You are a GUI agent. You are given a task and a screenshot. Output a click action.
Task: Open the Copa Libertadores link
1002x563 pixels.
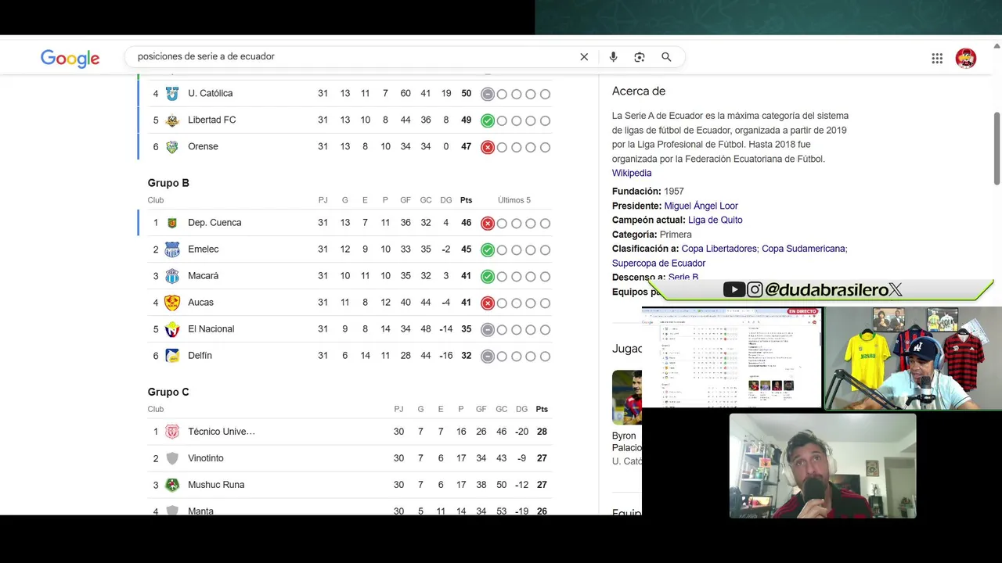[x=719, y=249]
